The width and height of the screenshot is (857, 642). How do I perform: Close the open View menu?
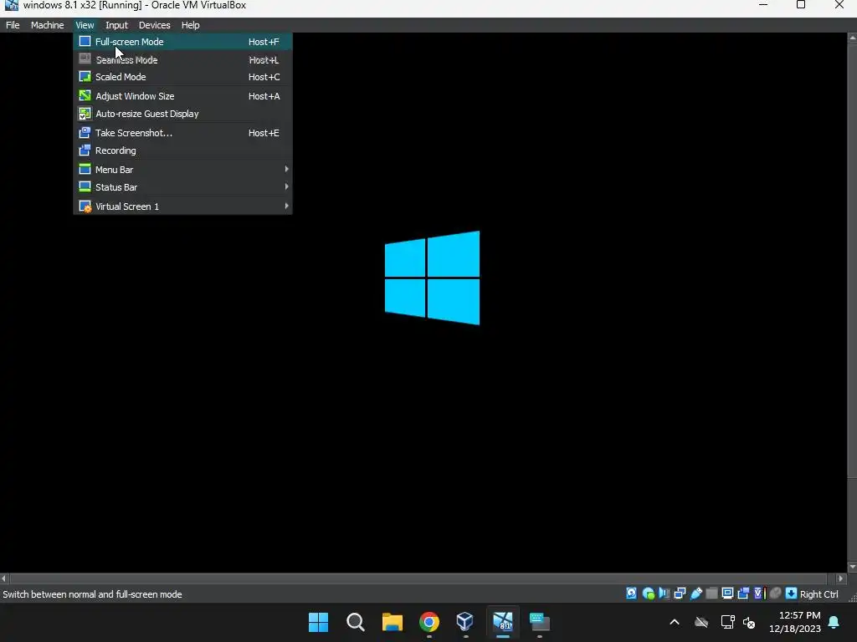click(85, 25)
